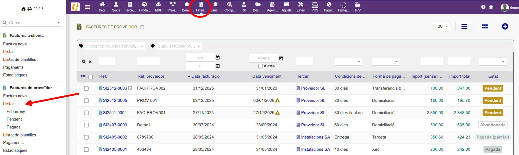Screen dimensions: 519x155
Task: Check the select-all header checkbox
Action: pos(90,77)
